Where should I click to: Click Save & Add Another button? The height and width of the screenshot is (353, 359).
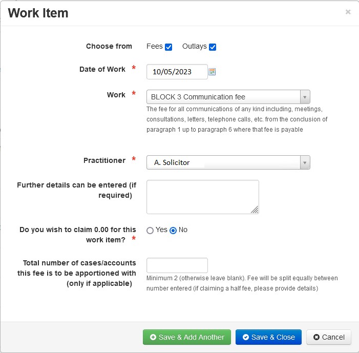coord(187,337)
